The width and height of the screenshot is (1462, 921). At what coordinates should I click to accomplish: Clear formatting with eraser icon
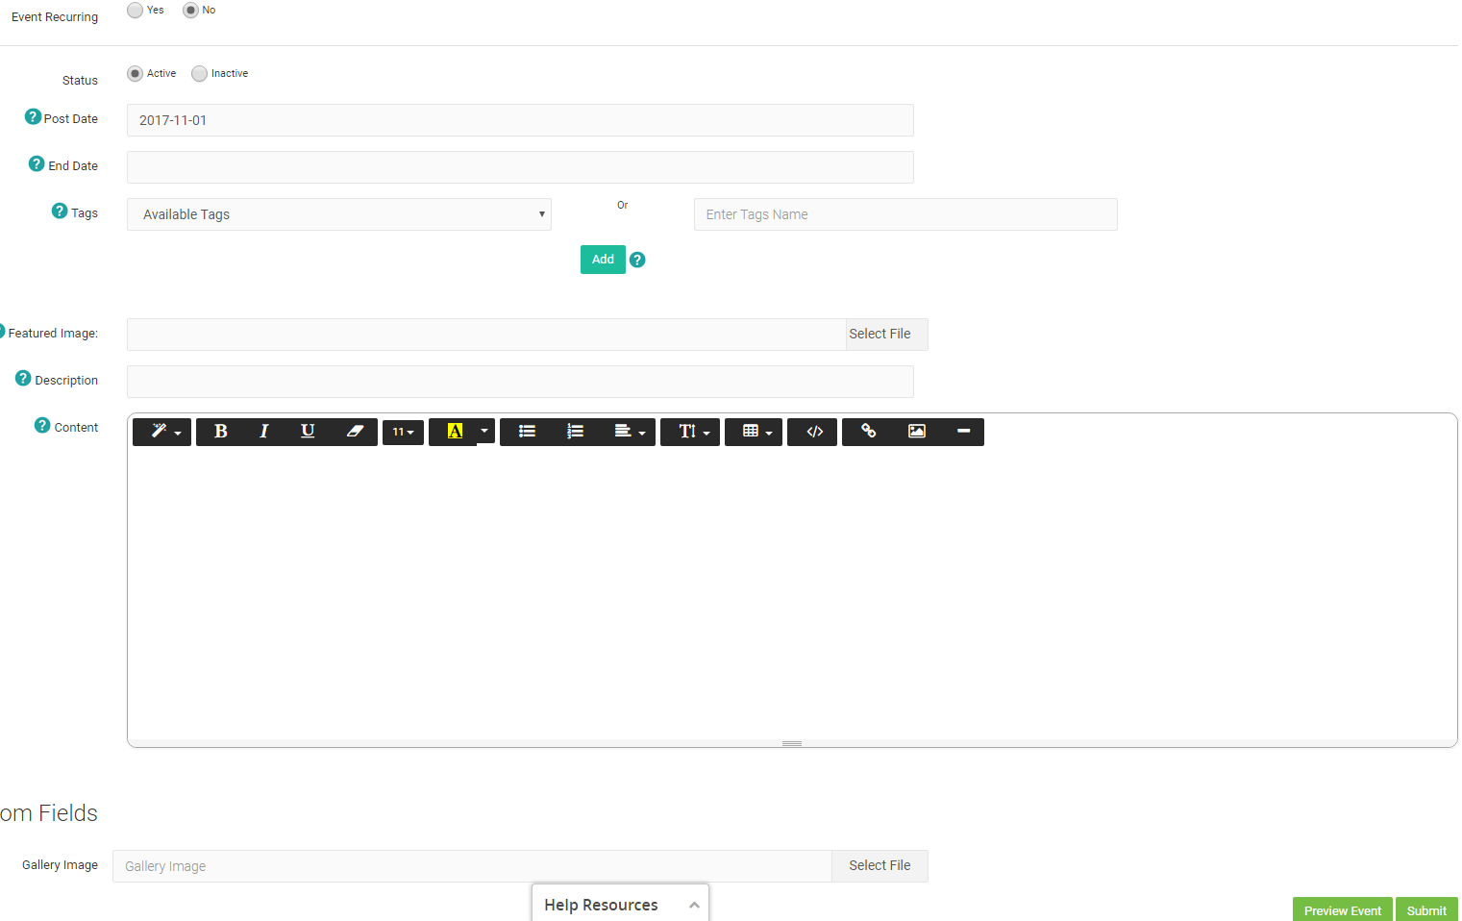355,432
